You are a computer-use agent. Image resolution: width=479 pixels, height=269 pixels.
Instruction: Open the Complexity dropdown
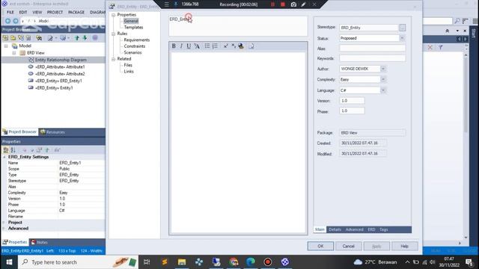383,80
